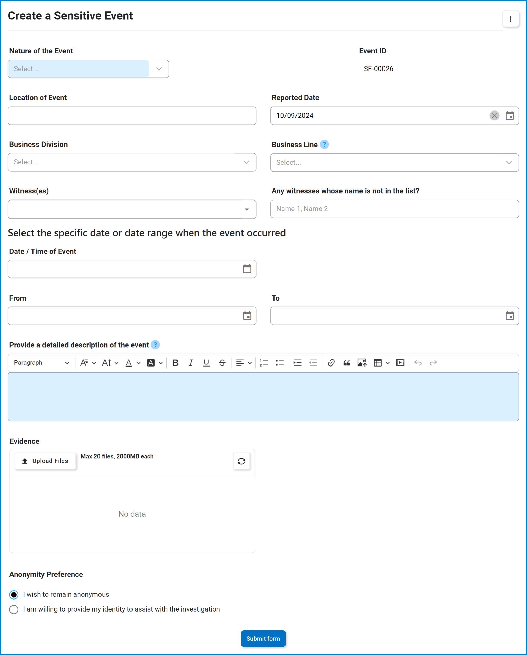Click the Upload Files button
The image size is (527, 655).
[x=45, y=461]
